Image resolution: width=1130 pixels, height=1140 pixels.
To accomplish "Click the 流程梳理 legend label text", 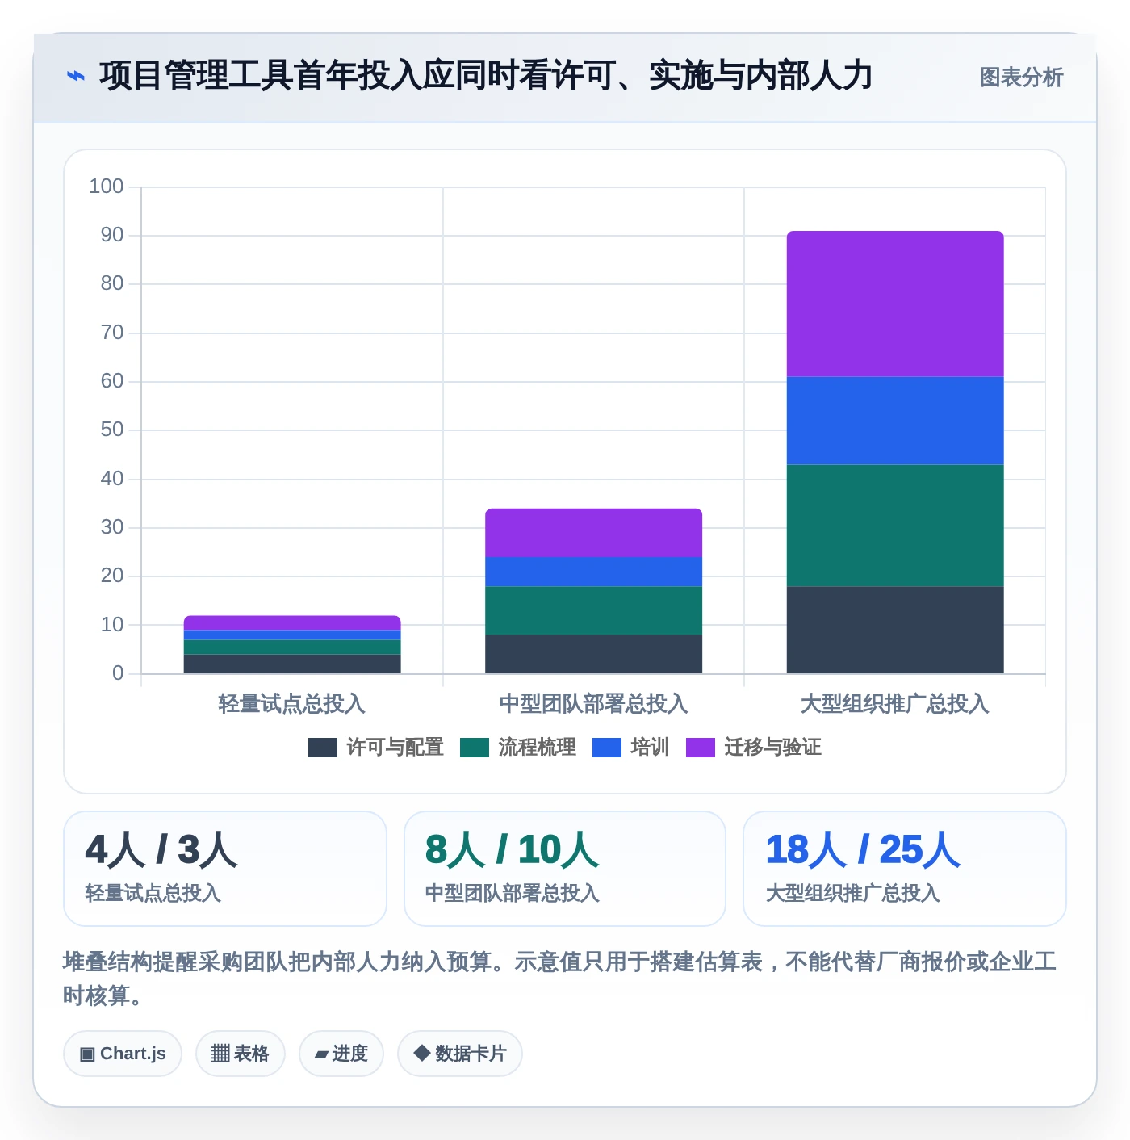I will click(x=538, y=748).
